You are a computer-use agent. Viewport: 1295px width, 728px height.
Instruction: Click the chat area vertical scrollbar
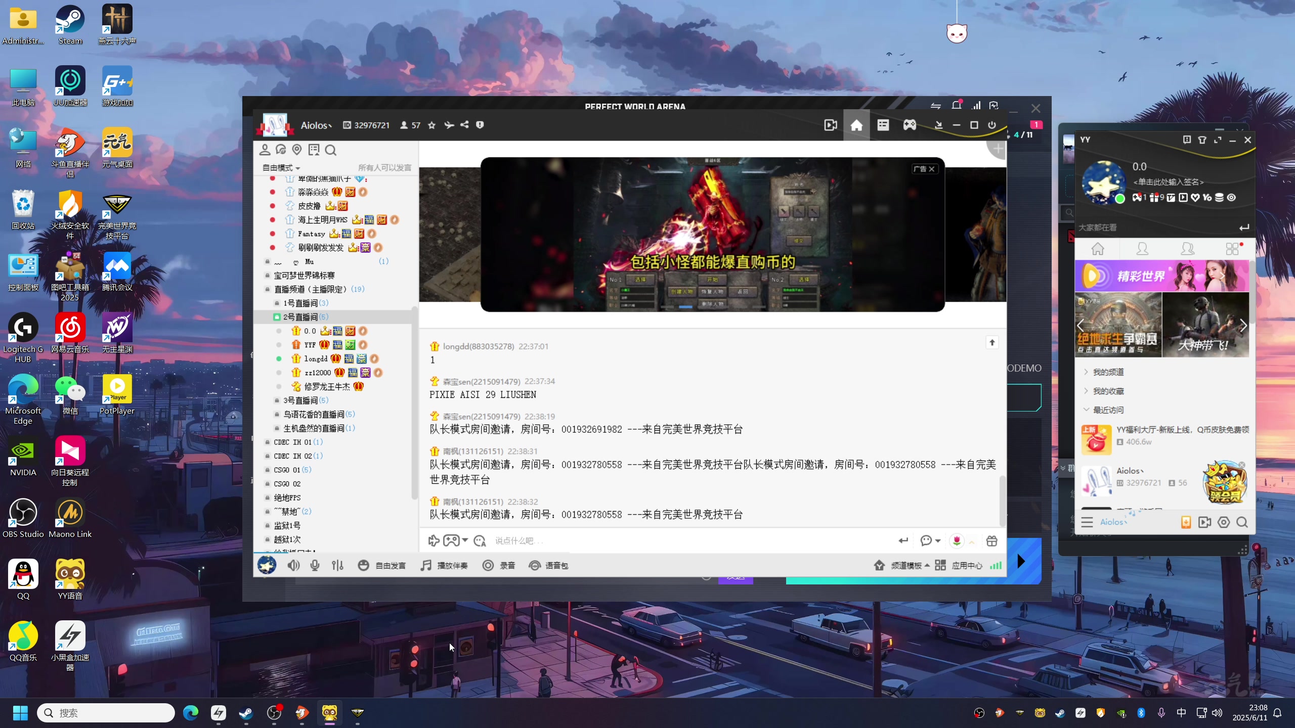[1002, 500]
